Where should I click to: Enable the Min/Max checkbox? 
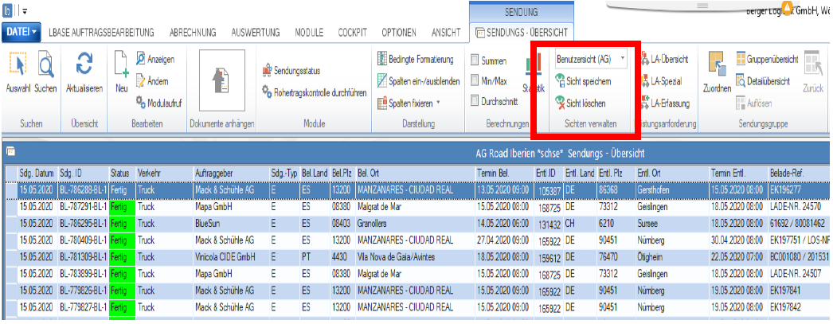tap(475, 80)
